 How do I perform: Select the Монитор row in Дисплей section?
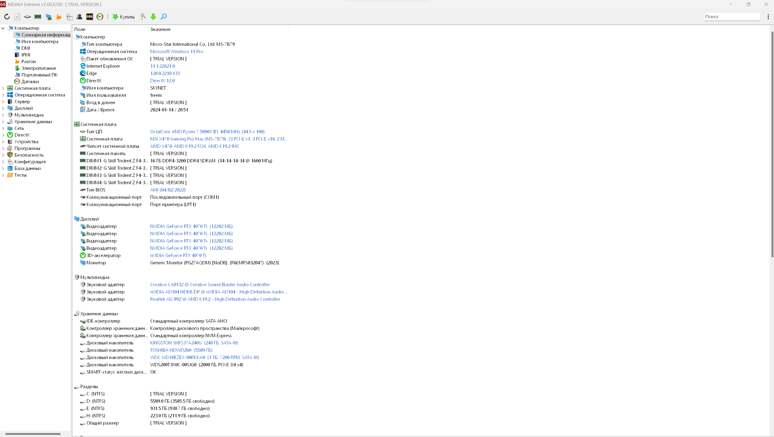181,263
